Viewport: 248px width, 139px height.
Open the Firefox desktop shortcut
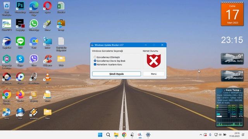click(20, 96)
